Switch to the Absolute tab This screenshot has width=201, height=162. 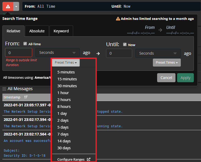click(37, 31)
